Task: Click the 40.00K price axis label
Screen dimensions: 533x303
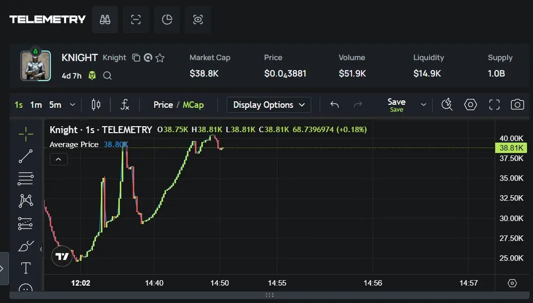Action: coord(511,138)
